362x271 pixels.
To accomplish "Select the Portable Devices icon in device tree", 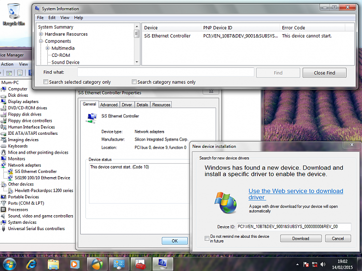I will click(3, 197).
